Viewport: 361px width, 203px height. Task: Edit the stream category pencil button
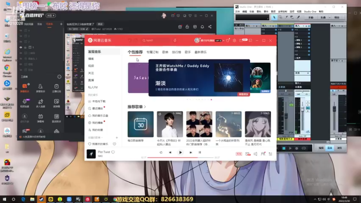87,29
